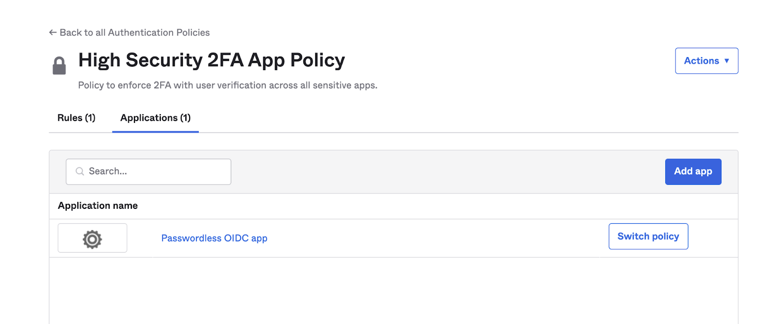
Task: Click the gear logo for Passwordless OIDC app
Action: pyautogui.click(x=92, y=238)
